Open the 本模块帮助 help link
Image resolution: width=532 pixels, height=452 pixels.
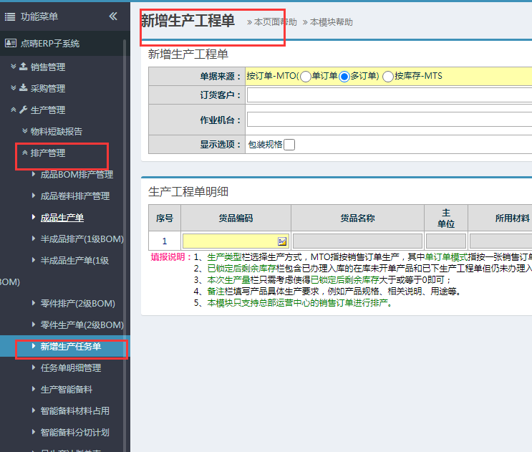[331, 22]
